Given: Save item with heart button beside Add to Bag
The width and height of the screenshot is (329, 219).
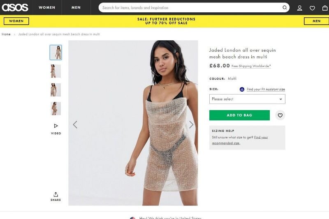Looking at the screenshot, I should [280, 115].
